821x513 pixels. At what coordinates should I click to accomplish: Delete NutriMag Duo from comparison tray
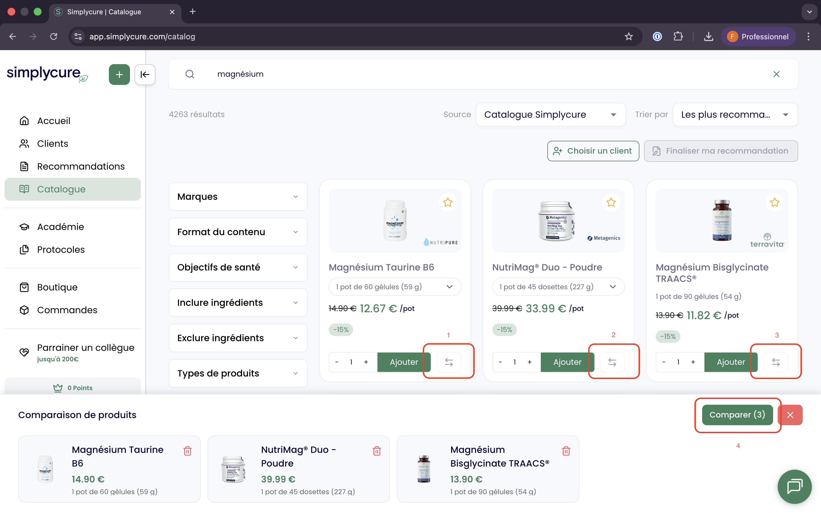(x=377, y=451)
